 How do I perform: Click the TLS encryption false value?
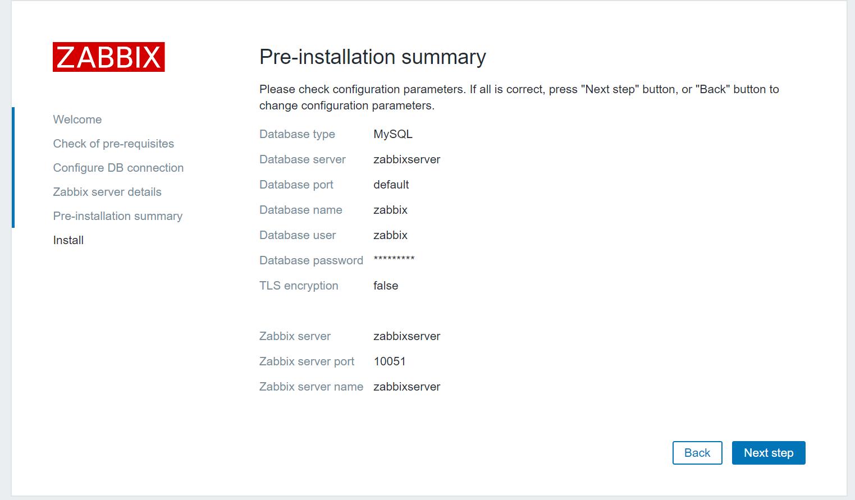386,286
